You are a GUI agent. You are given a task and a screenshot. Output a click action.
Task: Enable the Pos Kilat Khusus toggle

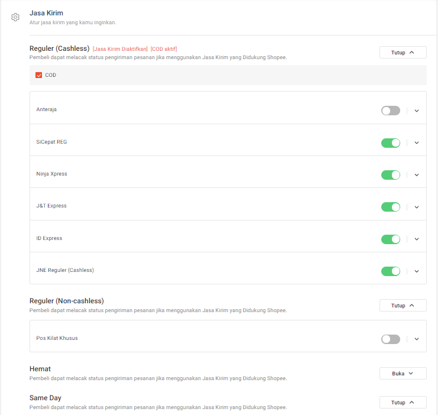point(391,339)
